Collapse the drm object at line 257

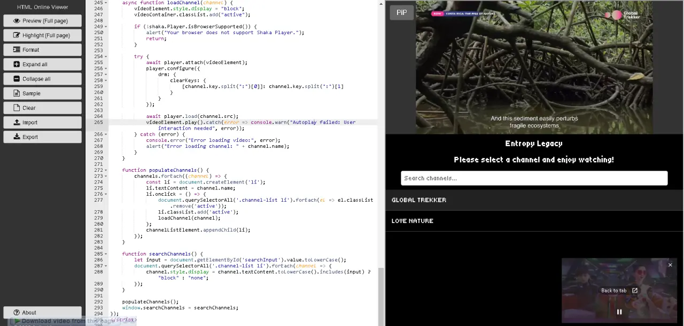(106, 74)
